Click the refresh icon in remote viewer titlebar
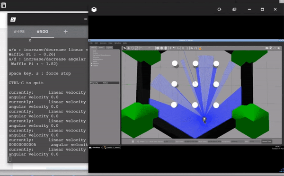Screen dimensions: 284x176 click(x=219, y=9)
